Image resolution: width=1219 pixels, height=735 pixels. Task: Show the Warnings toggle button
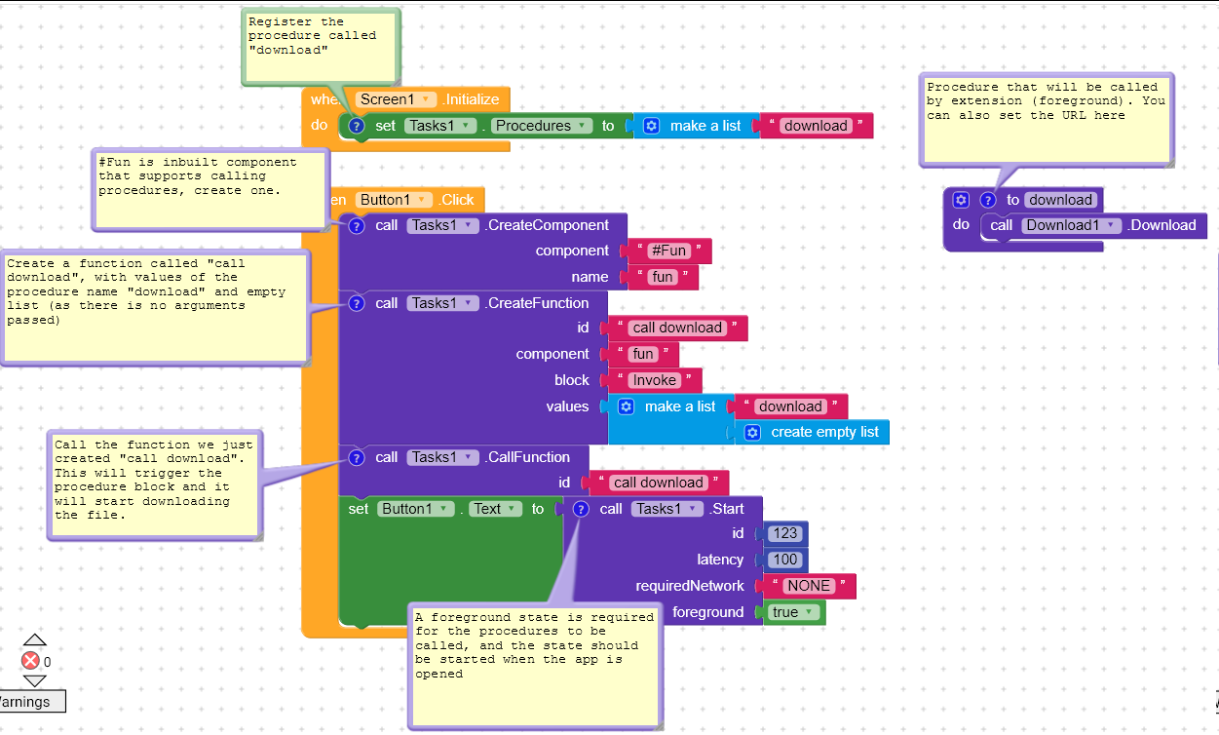(x=31, y=701)
